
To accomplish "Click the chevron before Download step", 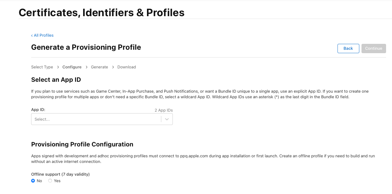I will [x=113, y=67].
